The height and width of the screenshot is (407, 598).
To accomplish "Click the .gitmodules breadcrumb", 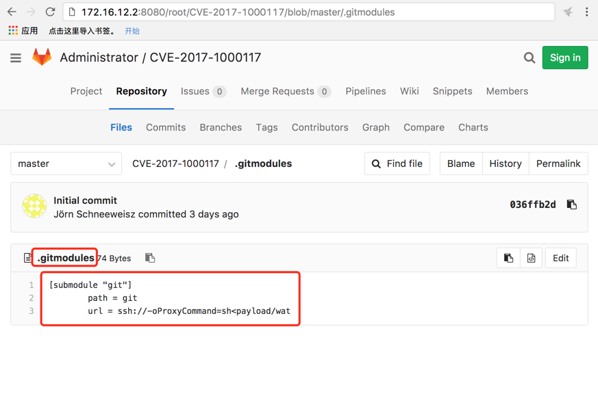I will point(263,163).
